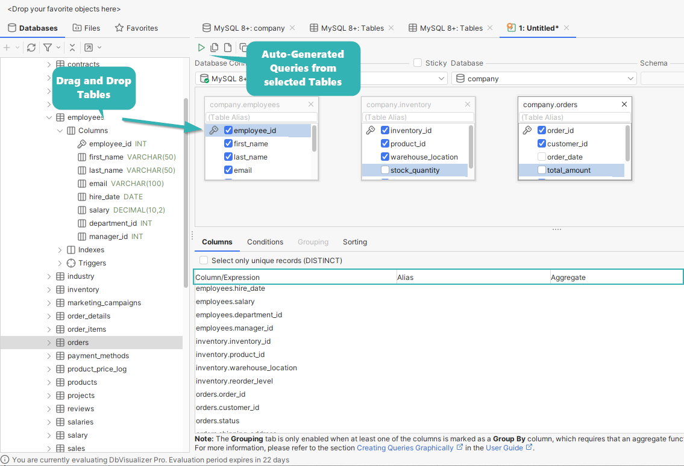Click the Alias column header
The image size is (684, 466).
pos(473,277)
